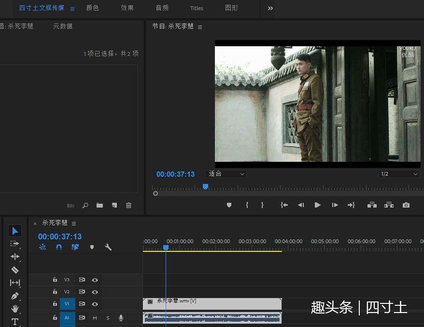Toggle A1 track targeting
Screen dimensions: 424x327
pyautogui.click(x=67, y=318)
